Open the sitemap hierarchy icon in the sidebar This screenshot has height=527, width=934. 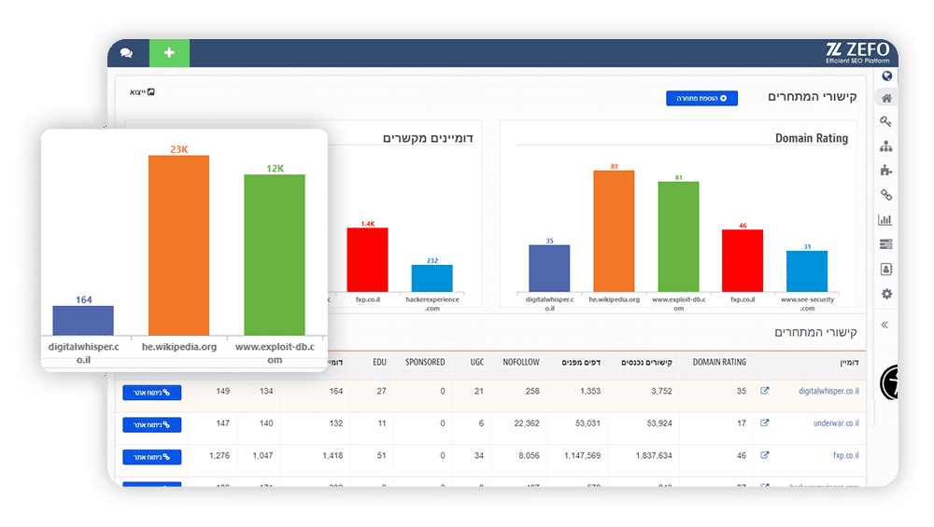[x=885, y=146]
